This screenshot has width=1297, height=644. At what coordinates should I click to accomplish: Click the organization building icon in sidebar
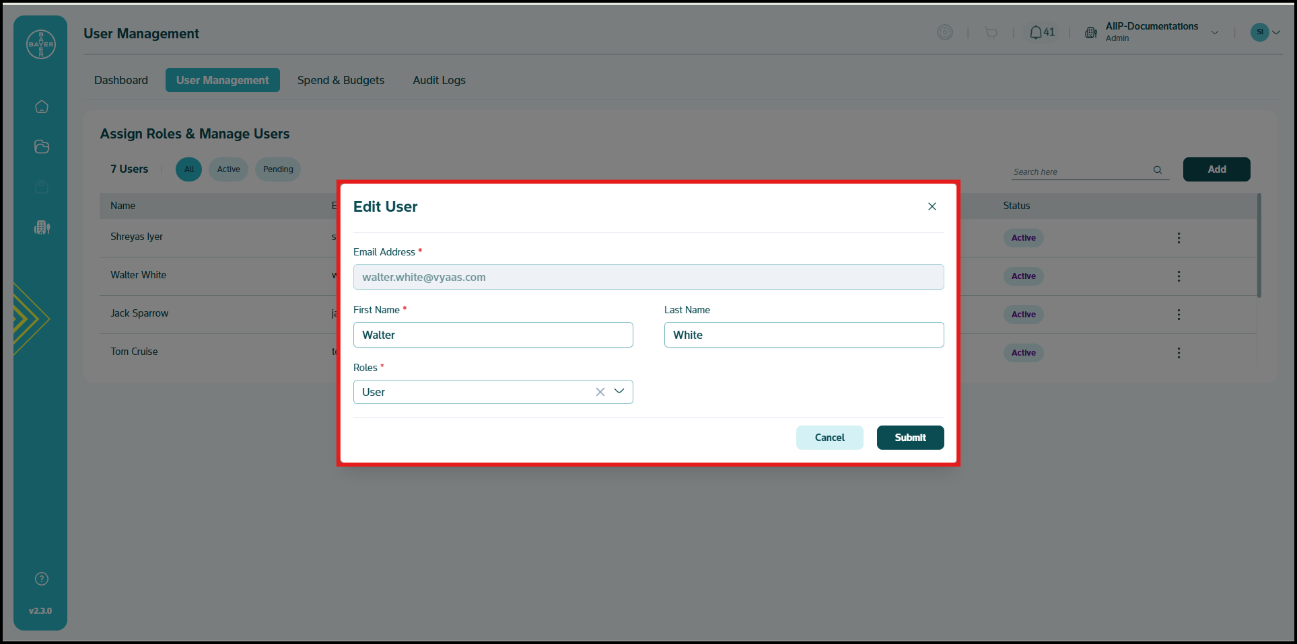pyautogui.click(x=42, y=227)
